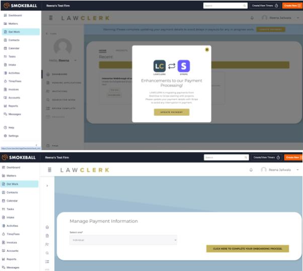Click the LawClerk LC logo icon in the popup
Screen dimensions: 303x271
(x=159, y=66)
